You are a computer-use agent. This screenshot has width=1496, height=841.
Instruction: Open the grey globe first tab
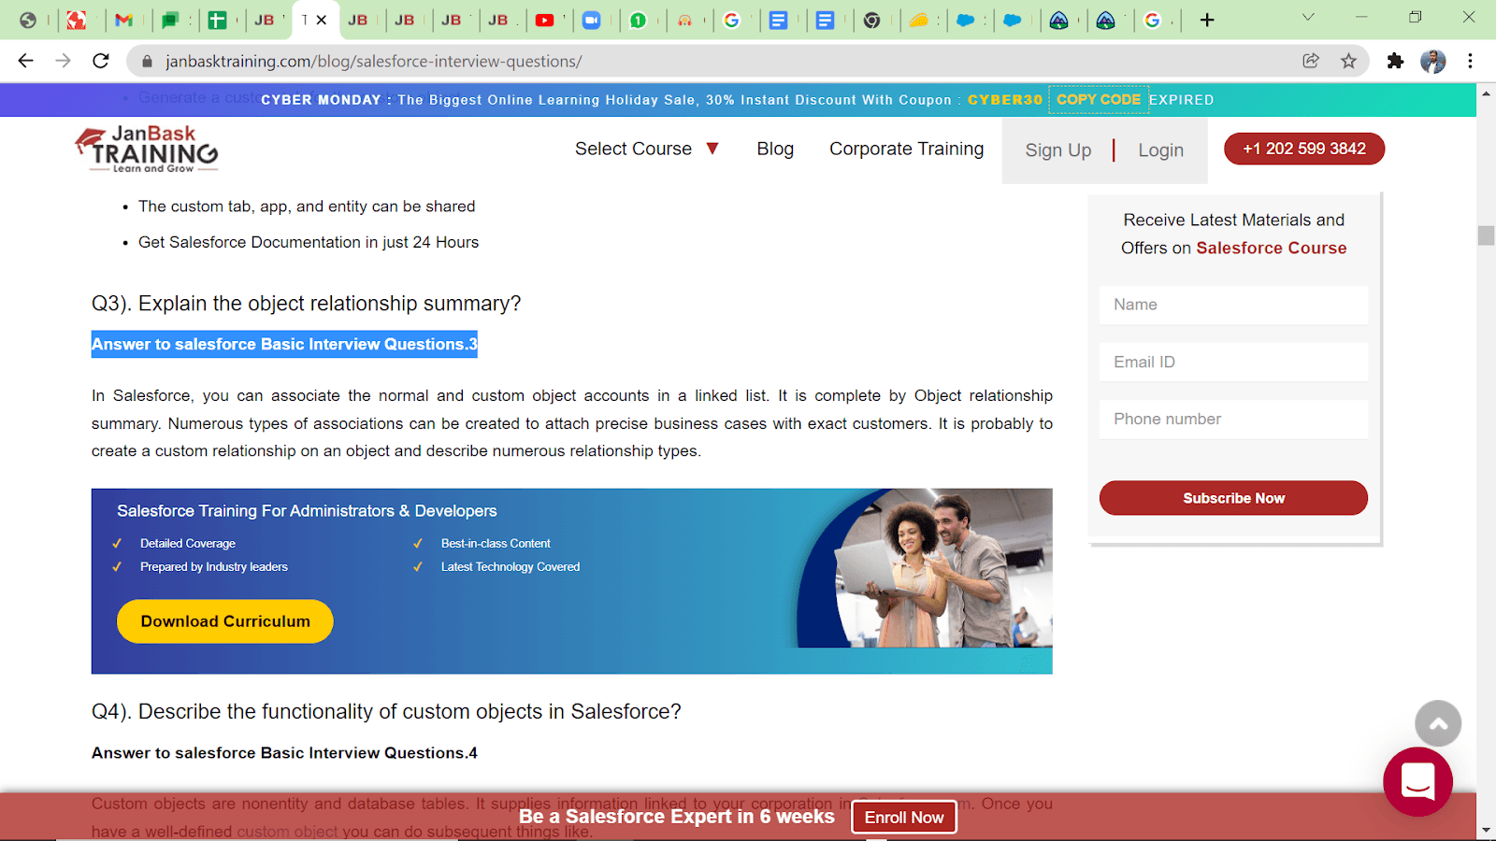click(x=28, y=20)
